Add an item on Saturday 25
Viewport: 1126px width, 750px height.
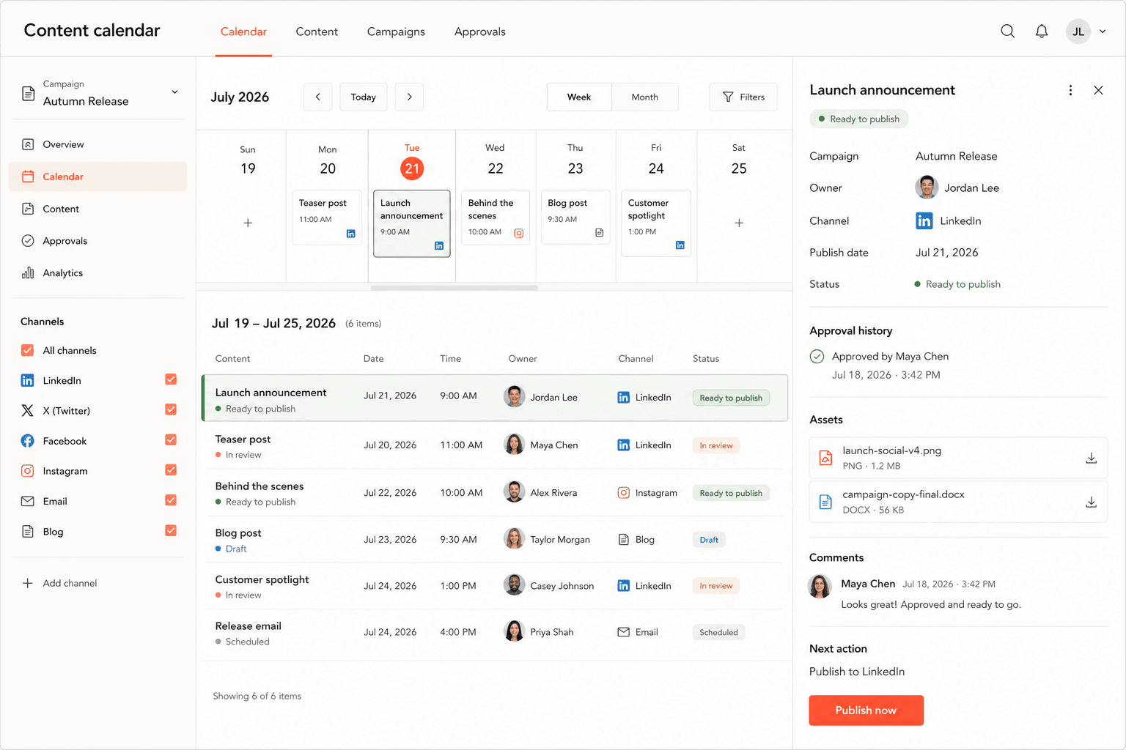(x=739, y=223)
